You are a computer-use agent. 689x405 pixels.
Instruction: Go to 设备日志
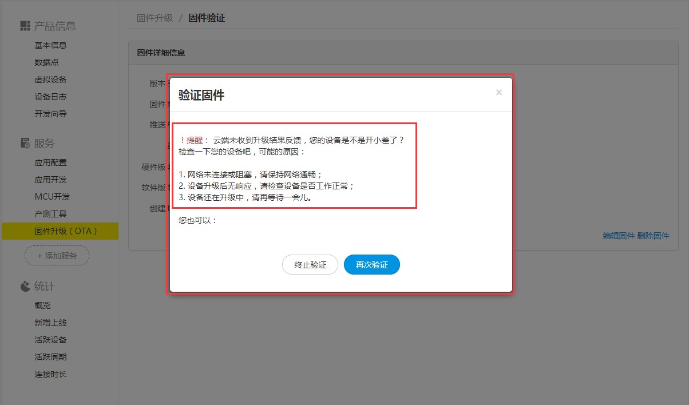pos(50,97)
